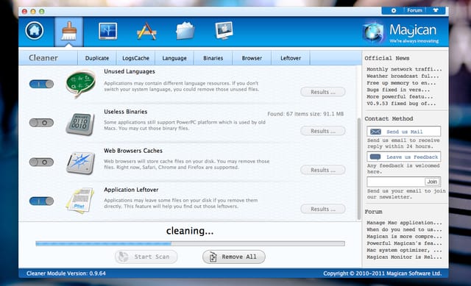Image resolution: width=471 pixels, height=286 pixels.
Task: Click the envelope icon beside Send us Mail
Action: (x=375, y=132)
